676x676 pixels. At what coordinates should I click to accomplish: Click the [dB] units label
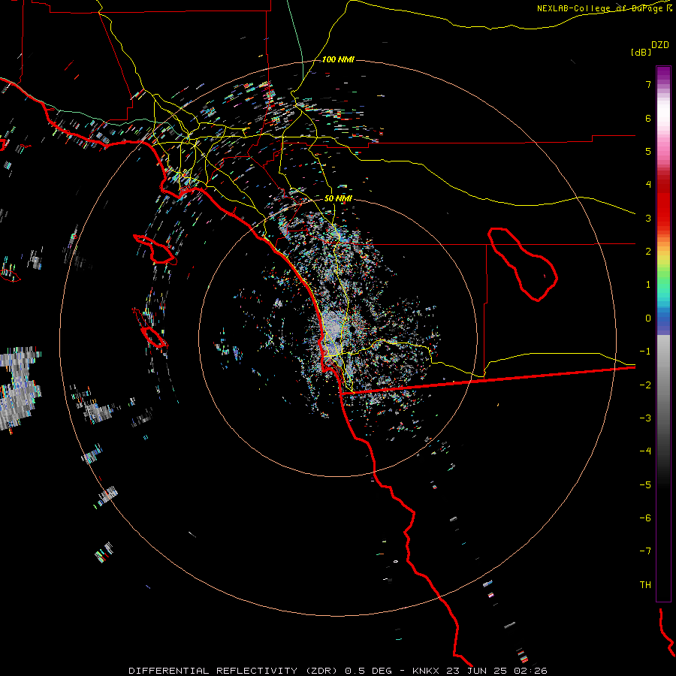tap(641, 52)
